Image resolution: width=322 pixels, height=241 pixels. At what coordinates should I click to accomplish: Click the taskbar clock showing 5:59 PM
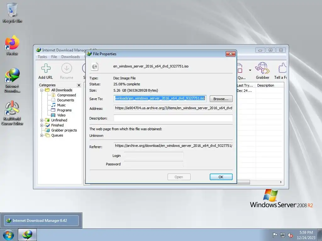pos(306,235)
